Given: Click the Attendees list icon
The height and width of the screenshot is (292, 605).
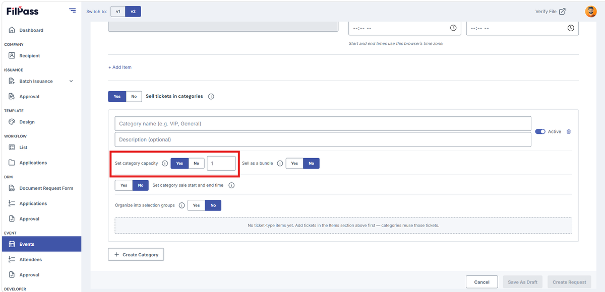Looking at the screenshot, I should click(x=12, y=260).
